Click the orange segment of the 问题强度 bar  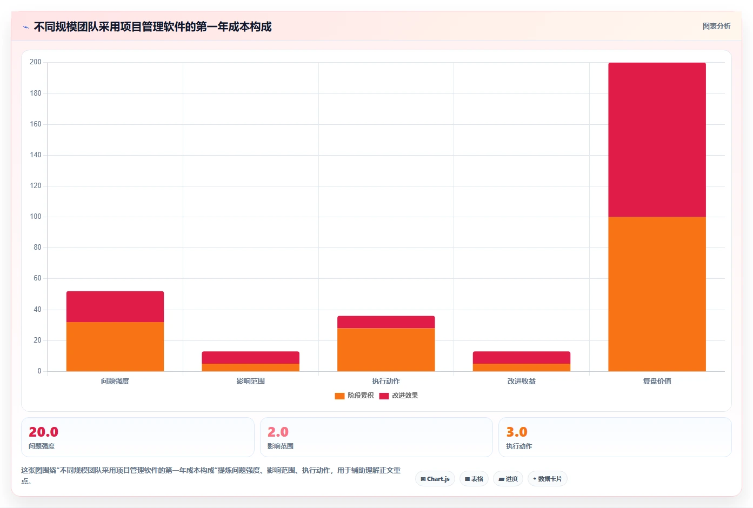(115, 346)
